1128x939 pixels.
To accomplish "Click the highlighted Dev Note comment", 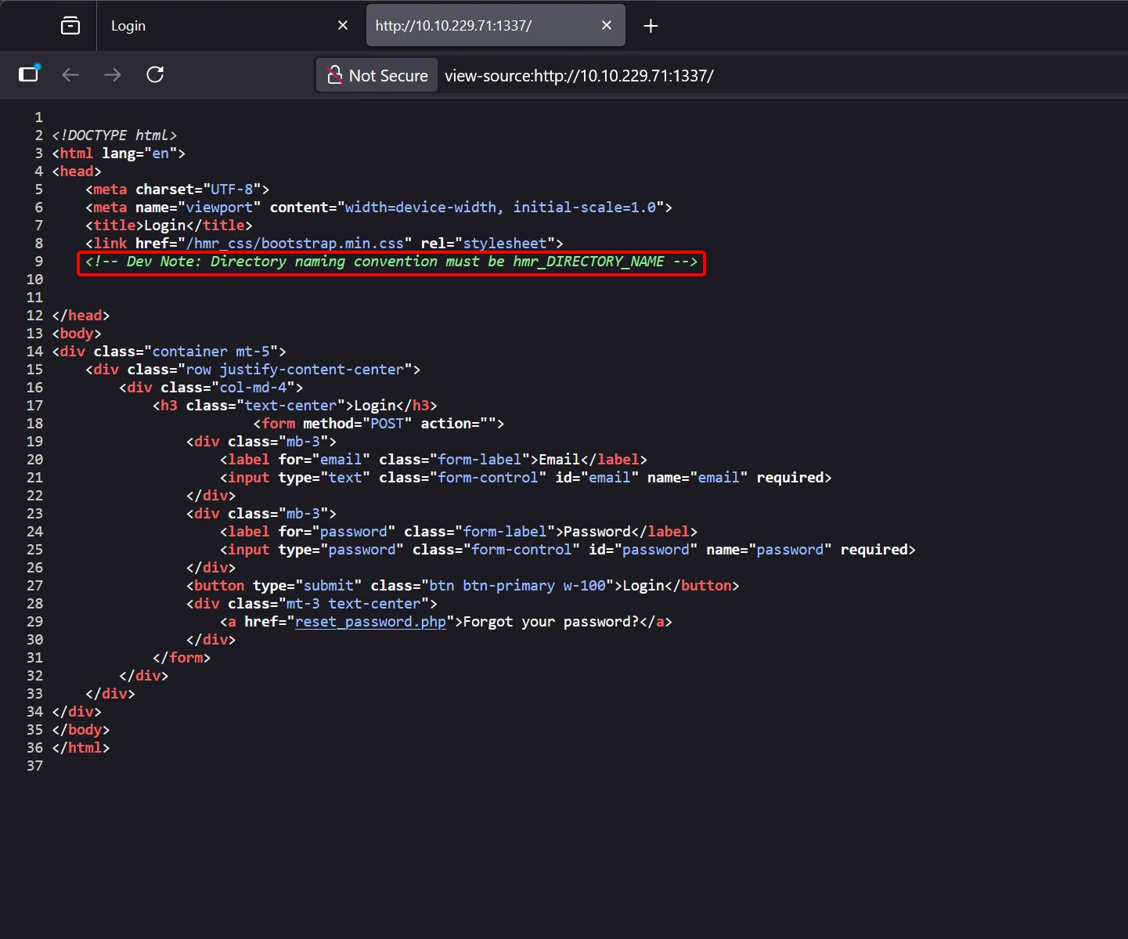I will pos(391,262).
